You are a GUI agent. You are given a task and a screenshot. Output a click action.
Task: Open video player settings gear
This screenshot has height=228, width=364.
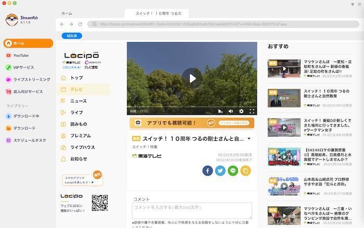(x=241, y=111)
